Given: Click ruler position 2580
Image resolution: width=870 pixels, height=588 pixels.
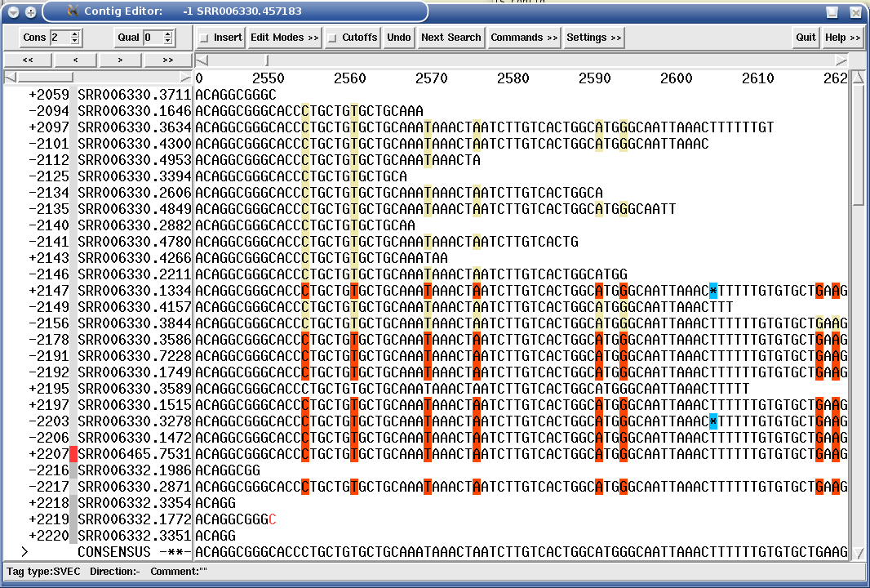Looking at the screenshot, I should coord(513,78).
